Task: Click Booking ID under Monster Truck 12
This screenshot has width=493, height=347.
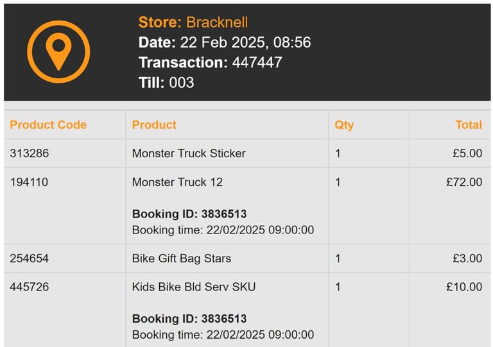Action: [189, 214]
